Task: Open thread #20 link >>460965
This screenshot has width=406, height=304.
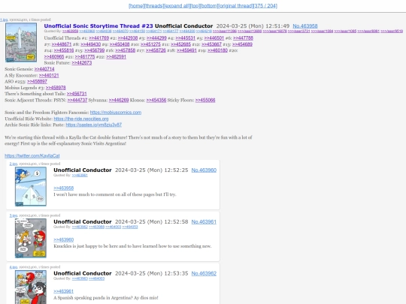Action: pyautogui.click(x=54, y=56)
